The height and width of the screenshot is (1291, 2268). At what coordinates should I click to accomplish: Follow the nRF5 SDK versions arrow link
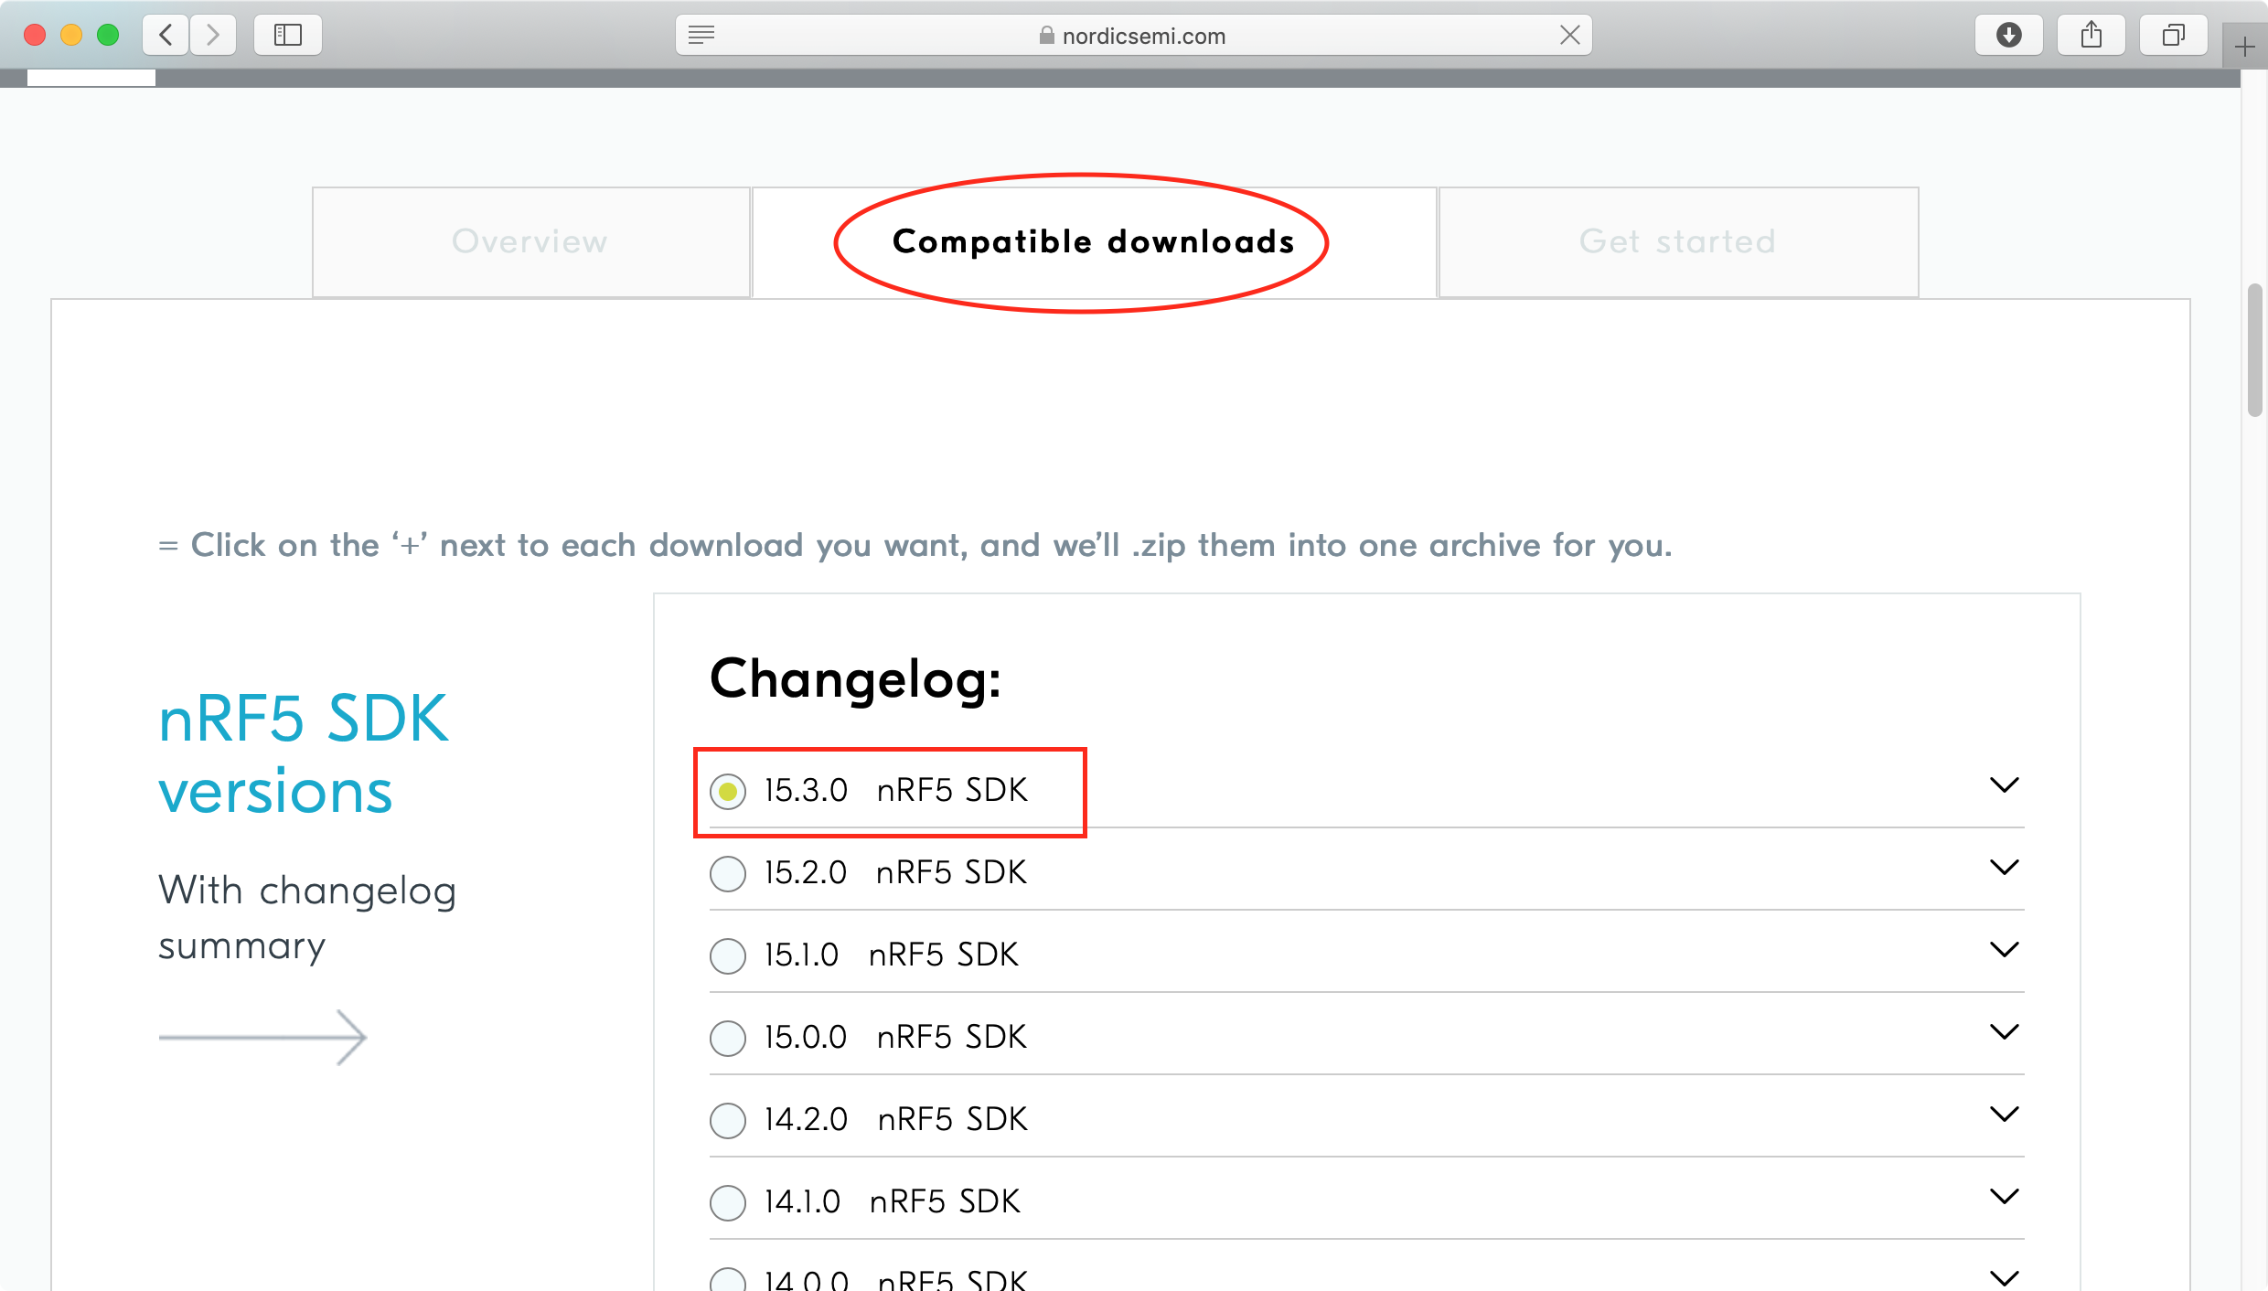(263, 1037)
